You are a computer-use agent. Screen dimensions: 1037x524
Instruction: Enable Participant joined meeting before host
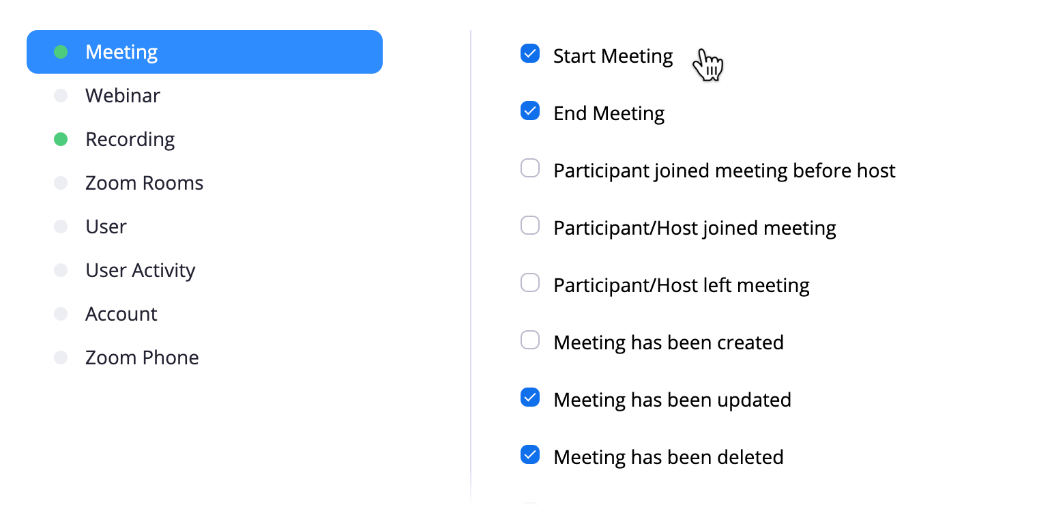530,168
